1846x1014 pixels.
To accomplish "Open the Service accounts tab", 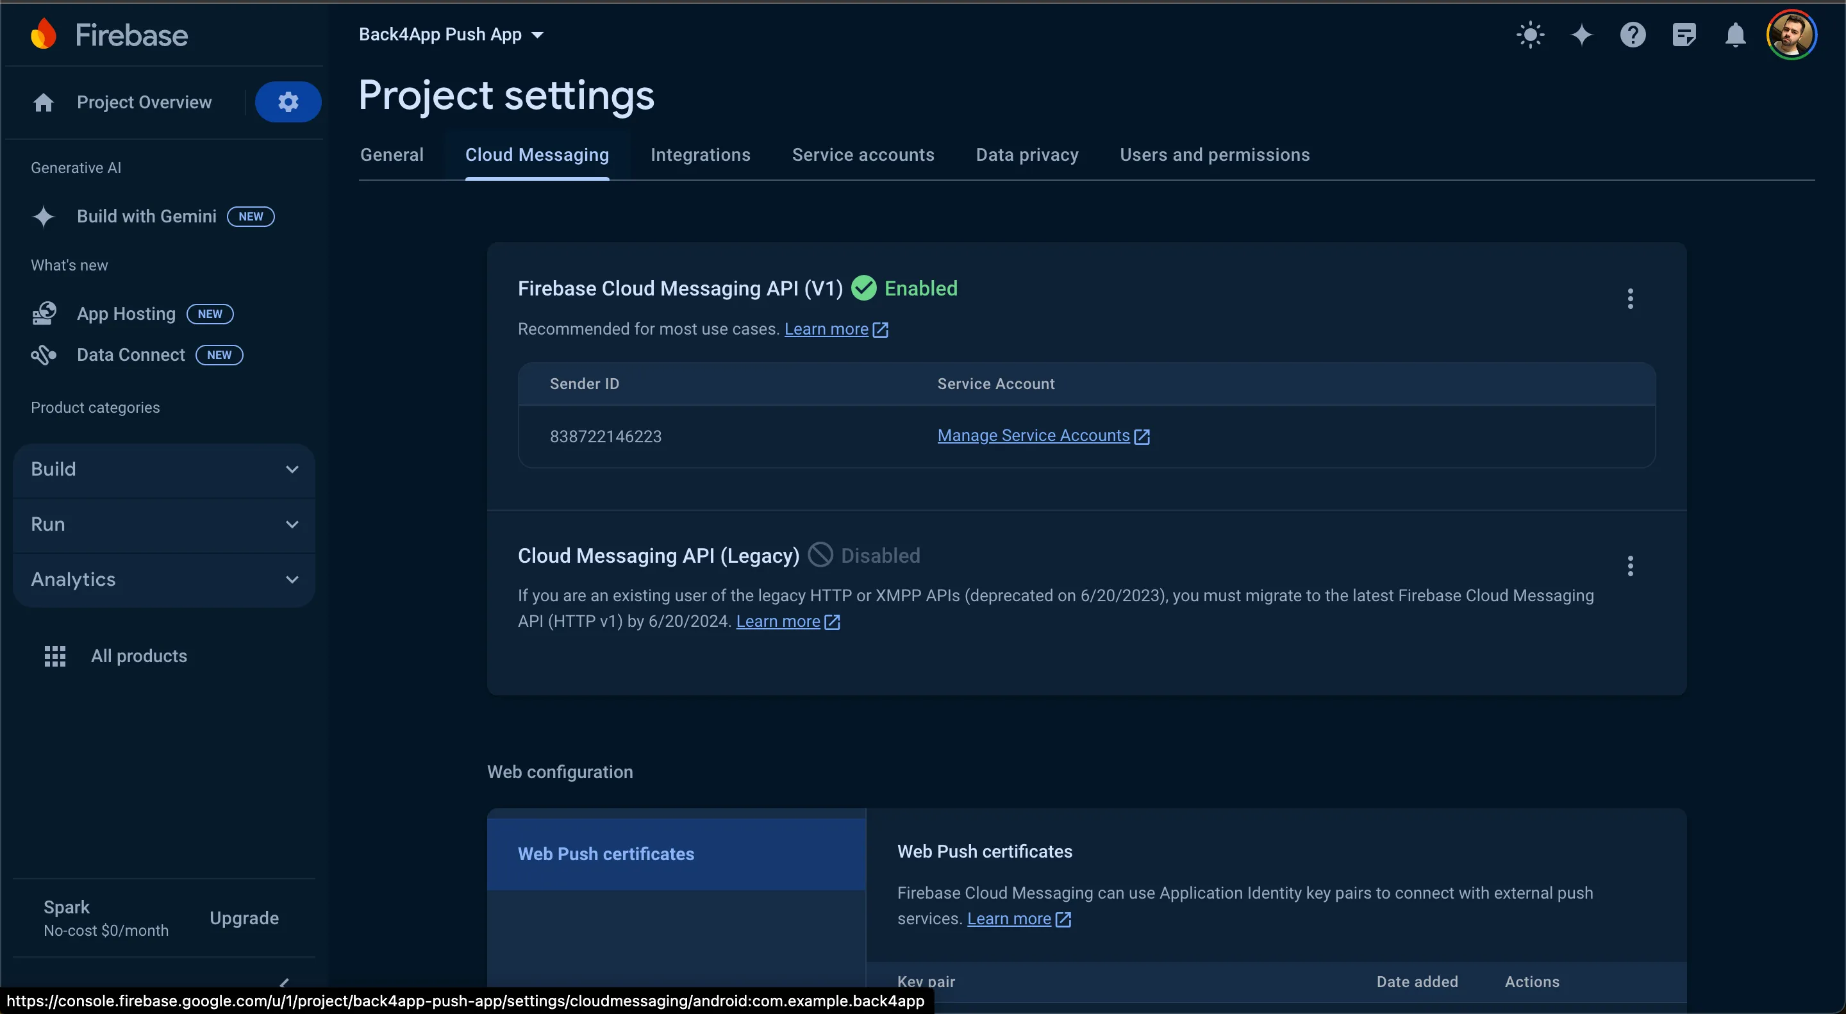I will point(863,154).
